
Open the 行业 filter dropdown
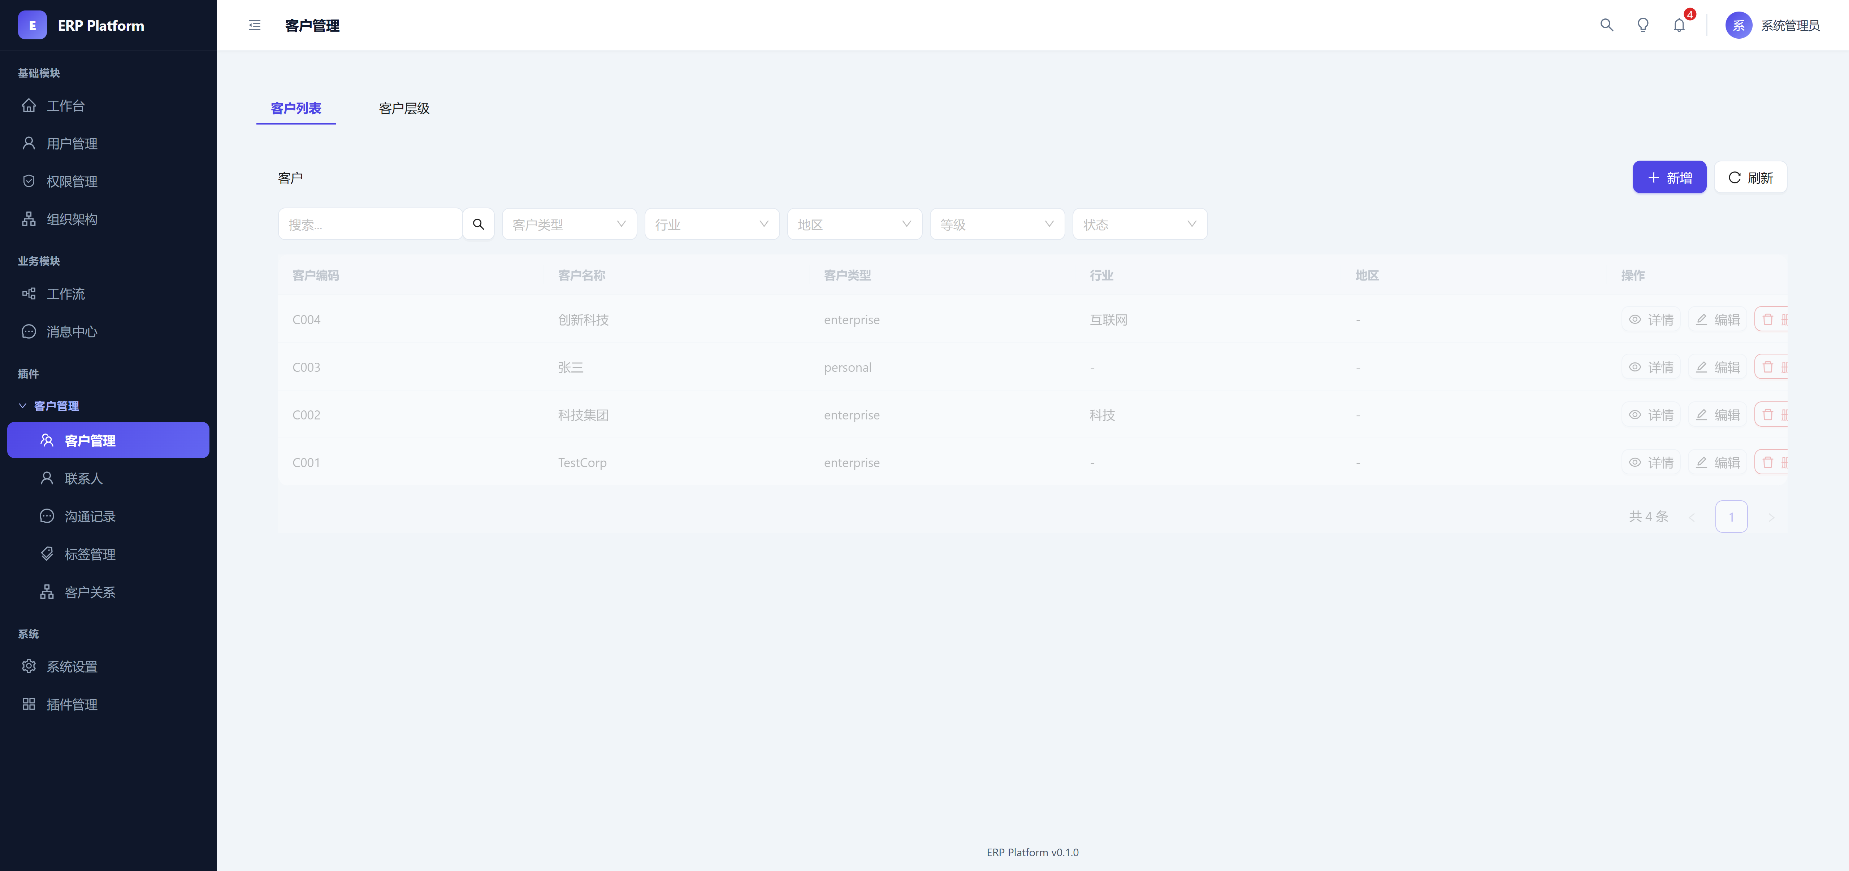711,225
